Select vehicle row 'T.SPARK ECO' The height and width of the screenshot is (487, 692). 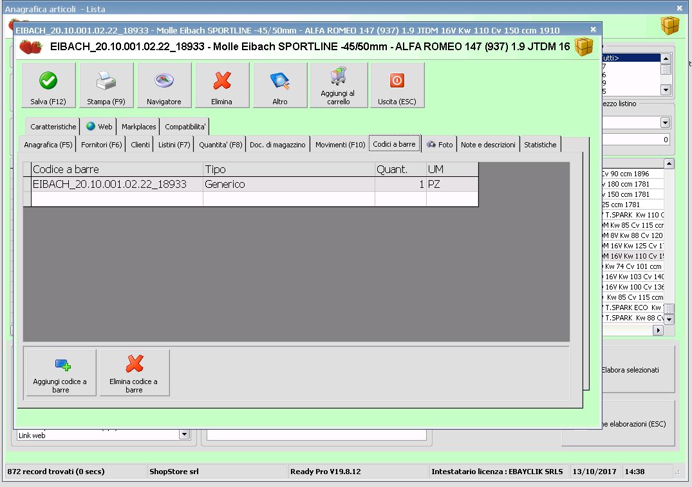coord(633,308)
